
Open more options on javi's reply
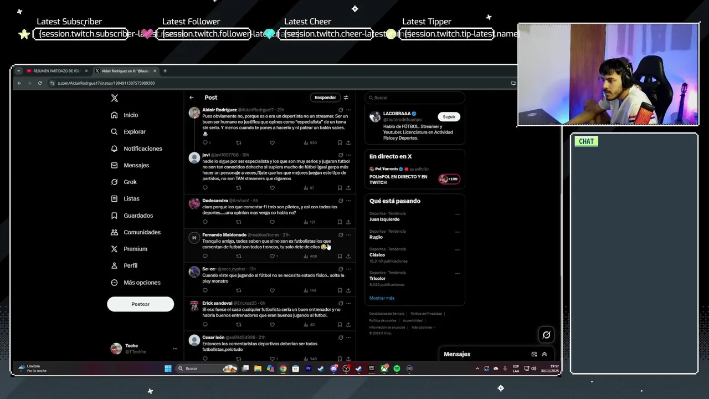click(x=348, y=155)
